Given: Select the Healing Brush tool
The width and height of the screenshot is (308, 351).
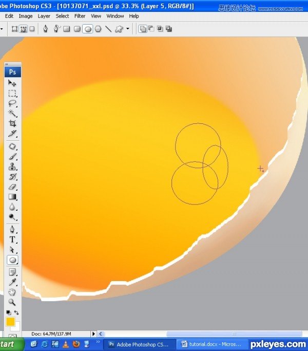Looking at the screenshot, I should 12,146.
